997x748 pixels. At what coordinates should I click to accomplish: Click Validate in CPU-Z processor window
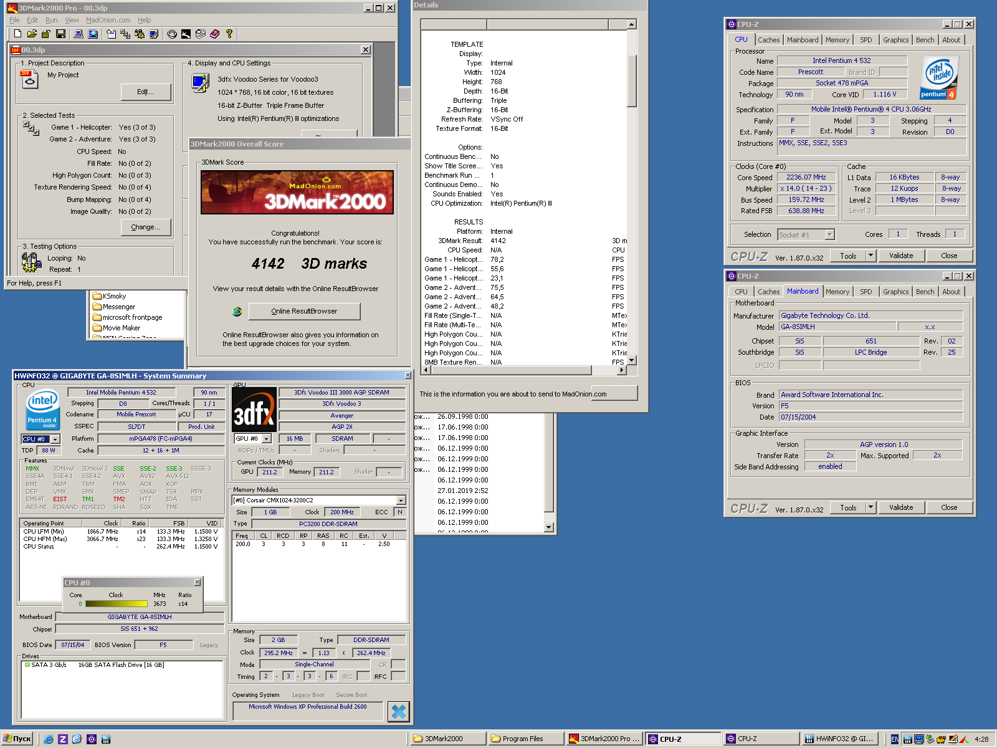click(x=900, y=256)
